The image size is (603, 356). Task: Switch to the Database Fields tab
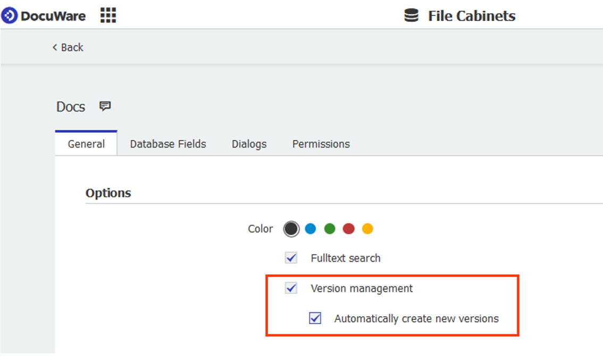168,144
